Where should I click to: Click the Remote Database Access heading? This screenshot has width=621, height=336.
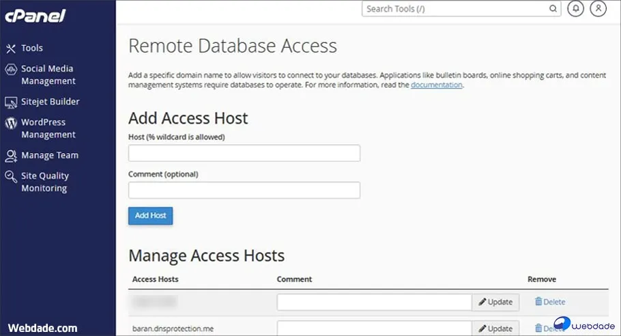point(233,46)
